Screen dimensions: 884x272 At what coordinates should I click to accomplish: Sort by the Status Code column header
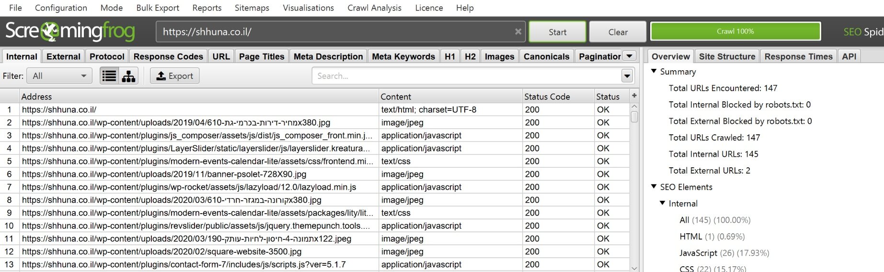558,97
